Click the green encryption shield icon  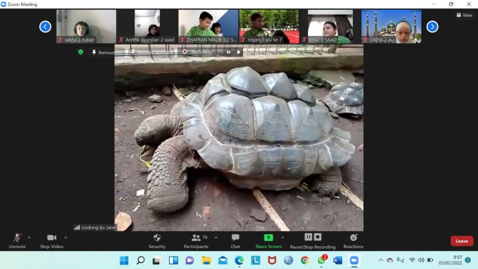point(80,52)
